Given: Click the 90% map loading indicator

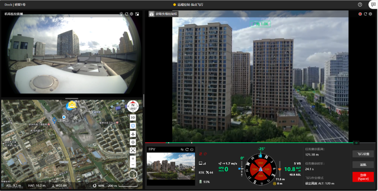Looking at the screenshot, I should coord(99,186).
